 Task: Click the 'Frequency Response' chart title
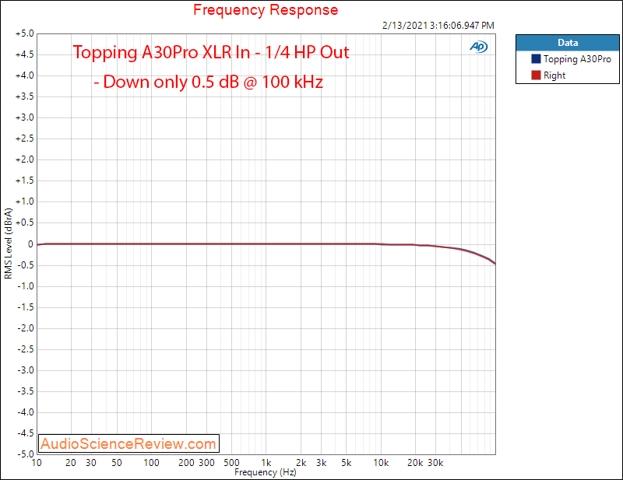pos(266,9)
